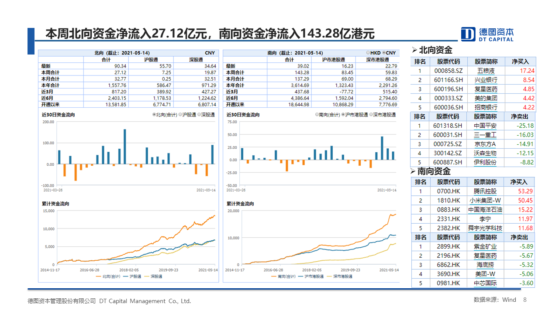Click the DT Capital logo icon

point(468,34)
